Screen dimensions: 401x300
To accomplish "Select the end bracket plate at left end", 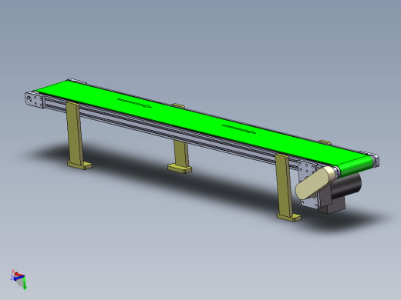I will (x=35, y=100).
